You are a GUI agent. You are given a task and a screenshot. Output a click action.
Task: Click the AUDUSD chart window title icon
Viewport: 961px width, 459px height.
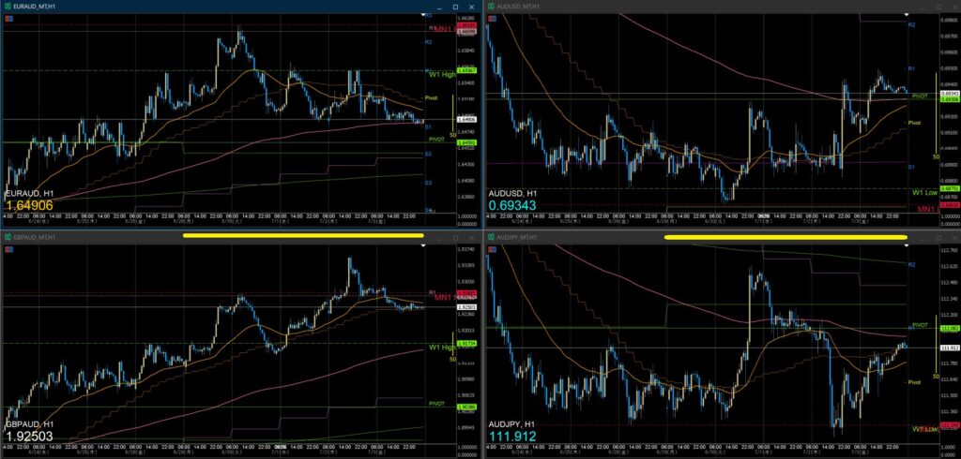pos(491,7)
